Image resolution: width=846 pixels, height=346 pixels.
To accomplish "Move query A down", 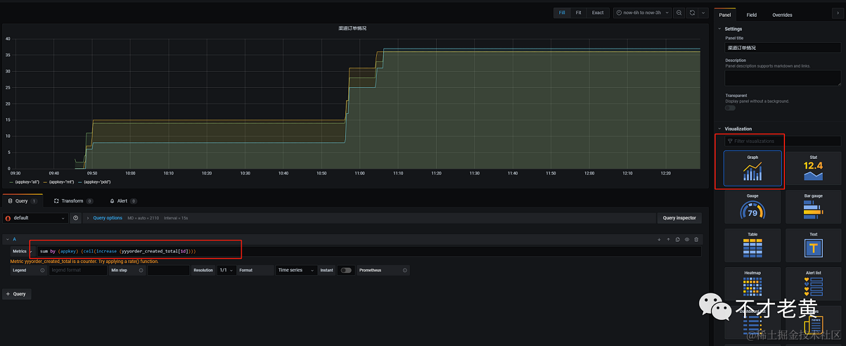I will pos(659,239).
